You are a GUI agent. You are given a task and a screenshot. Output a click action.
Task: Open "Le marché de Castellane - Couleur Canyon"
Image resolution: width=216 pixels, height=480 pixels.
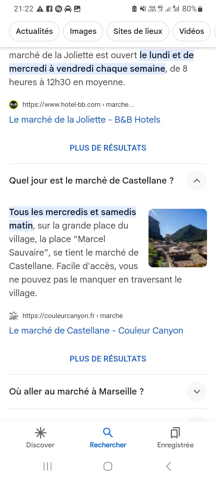click(x=96, y=331)
